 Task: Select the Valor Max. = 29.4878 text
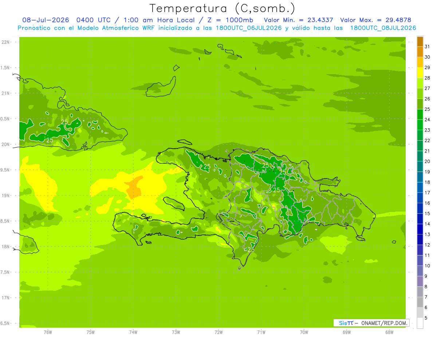[375, 20]
